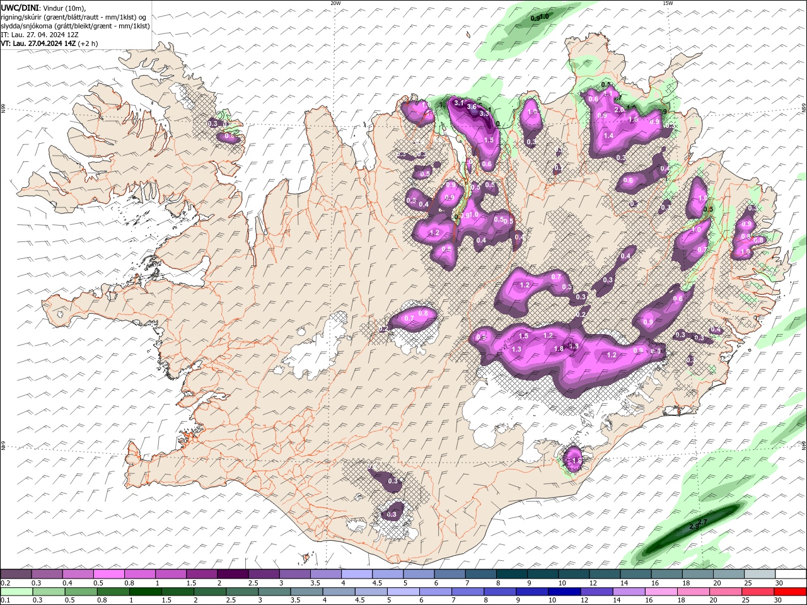Select the dark teal snow swatch labeled 8
The width and height of the screenshot is (807, 605).
click(x=511, y=574)
